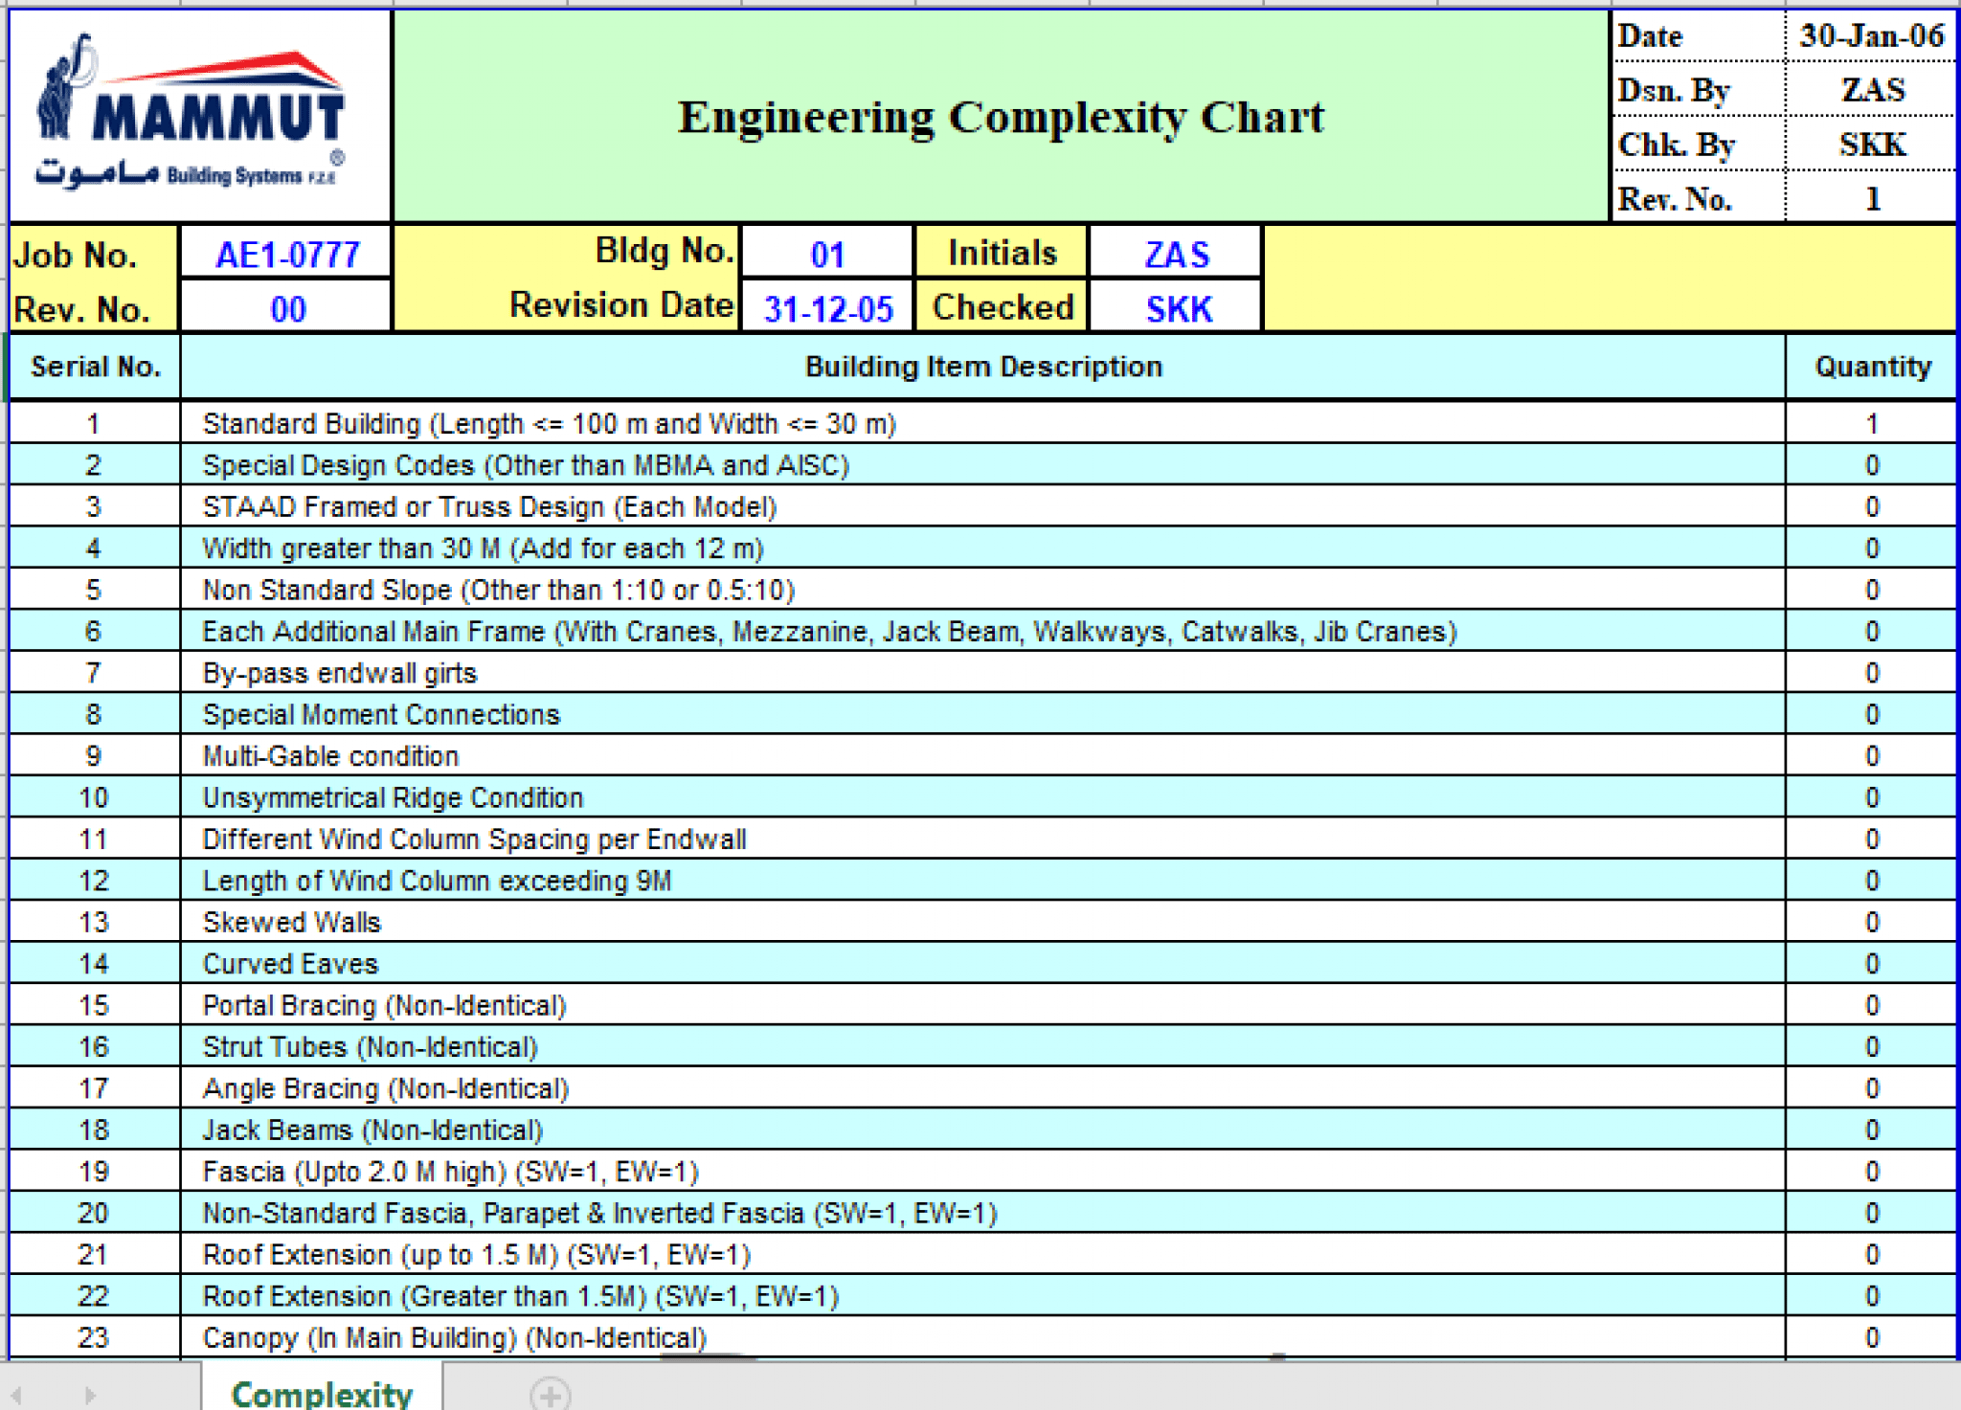Image resolution: width=1961 pixels, height=1410 pixels.
Task: Select the Revision Date cell 31-12-05
Action: click(x=827, y=309)
